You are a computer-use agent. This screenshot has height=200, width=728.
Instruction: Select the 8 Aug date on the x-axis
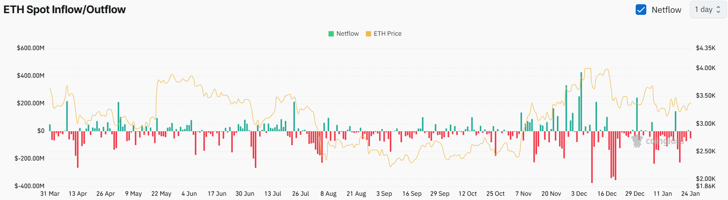click(x=328, y=194)
